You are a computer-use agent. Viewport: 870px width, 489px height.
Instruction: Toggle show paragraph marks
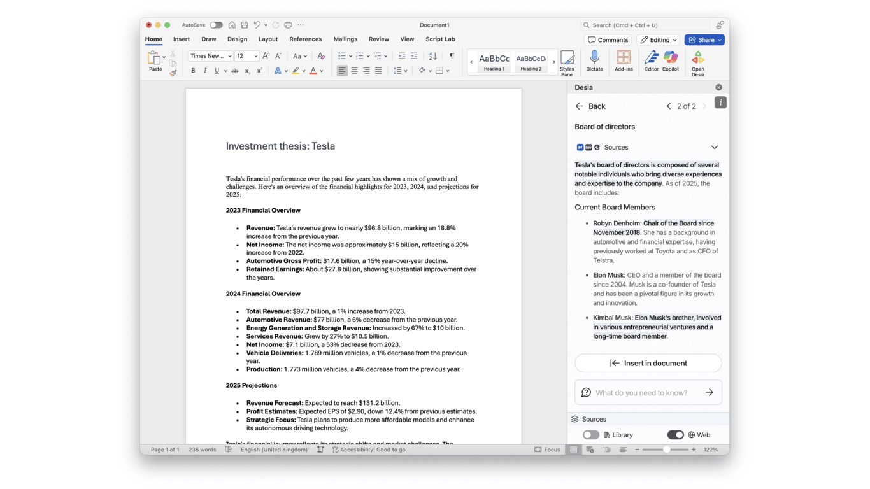(x=452, y=56)
